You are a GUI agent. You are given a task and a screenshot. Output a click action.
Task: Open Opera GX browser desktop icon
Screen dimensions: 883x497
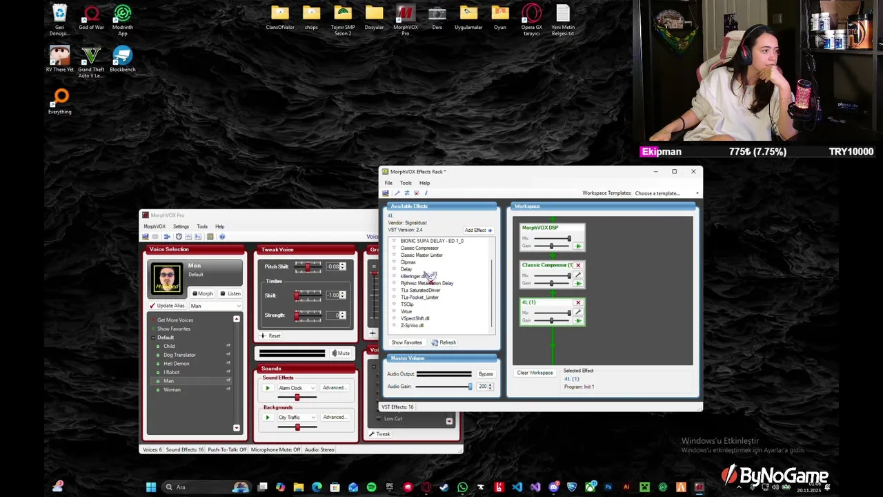531,21
